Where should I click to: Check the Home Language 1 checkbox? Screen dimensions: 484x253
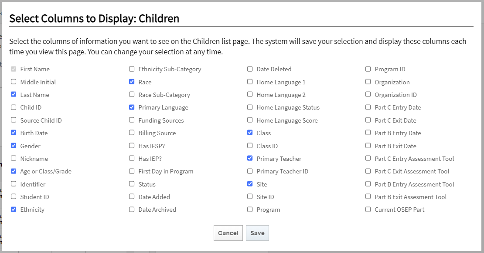click(x=250, y=82)
